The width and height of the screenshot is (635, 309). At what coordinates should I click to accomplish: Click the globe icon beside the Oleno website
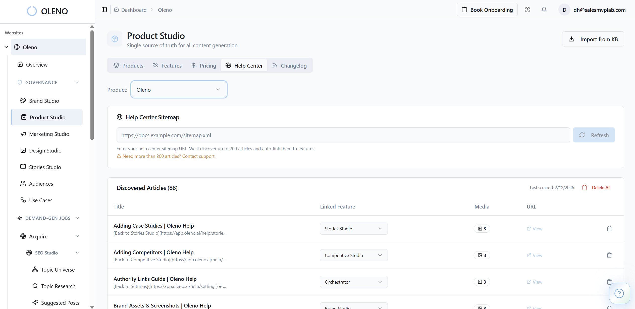click(x=17, y=47)
